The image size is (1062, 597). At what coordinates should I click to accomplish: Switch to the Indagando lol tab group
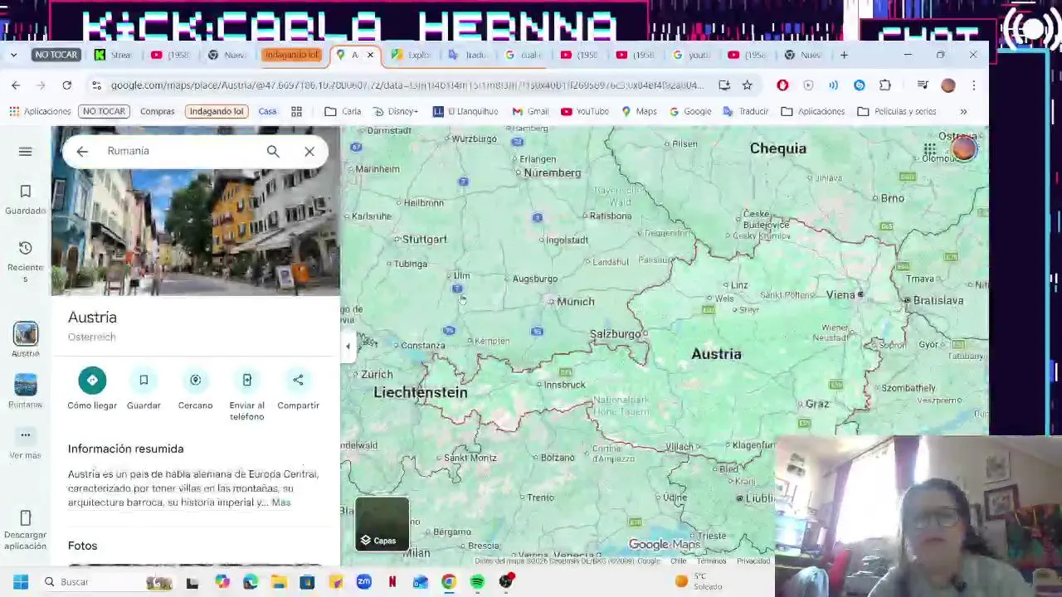coord(291,55)
